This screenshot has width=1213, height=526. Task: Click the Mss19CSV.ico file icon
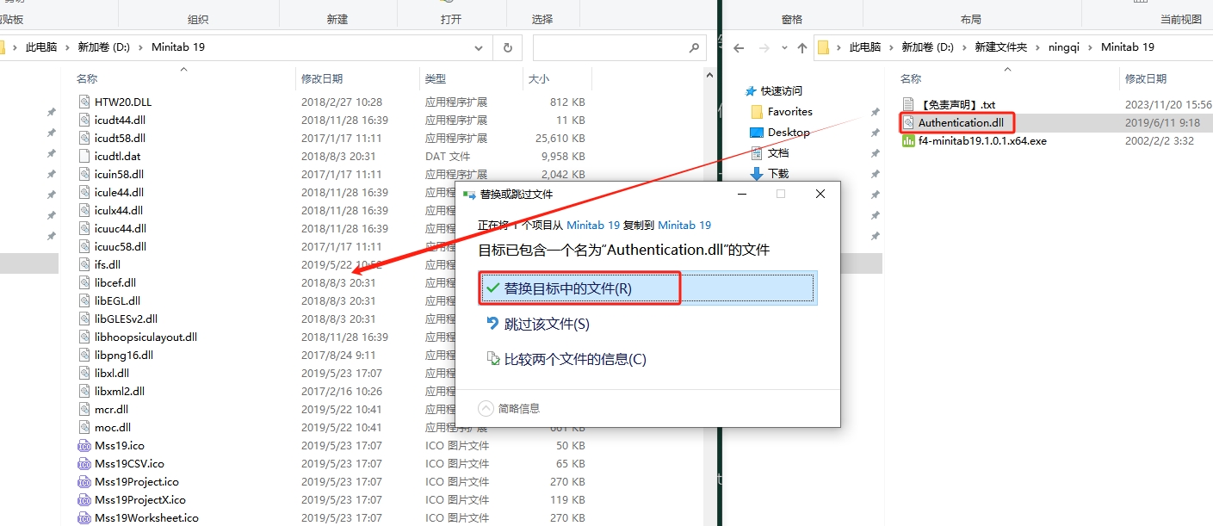tap(84, 463)
